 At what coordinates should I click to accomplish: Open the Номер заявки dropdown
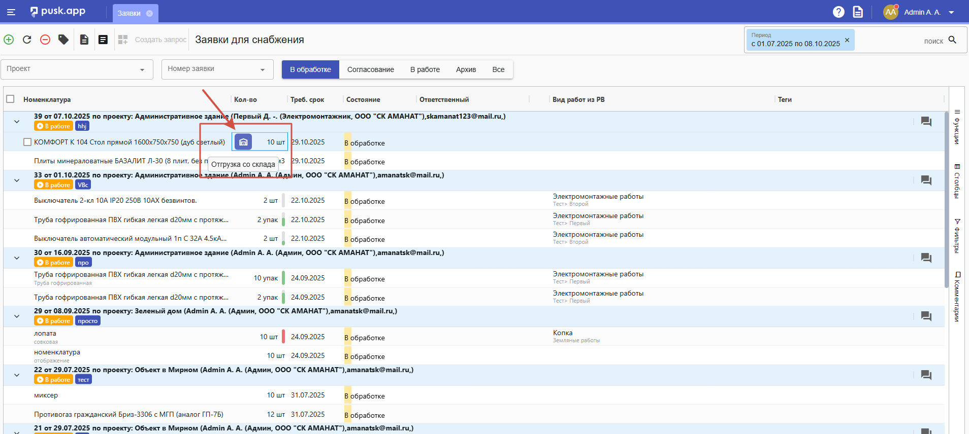pyautogui.click(x=217, y=69)
